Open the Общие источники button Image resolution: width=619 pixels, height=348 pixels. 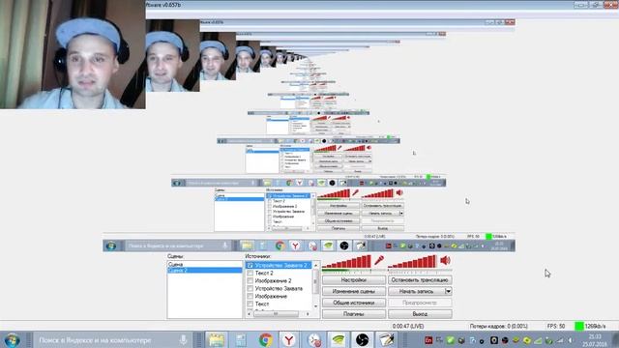354,303
